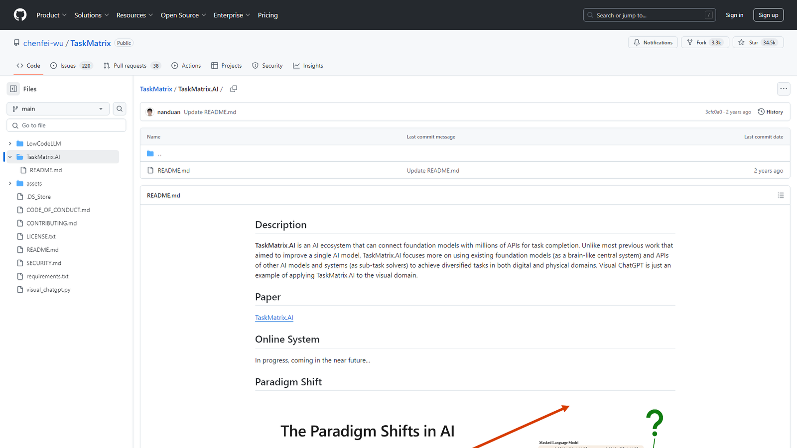Copy the path with the copy icon
This screenshot has width=797, height=448.
pos(234,89)
